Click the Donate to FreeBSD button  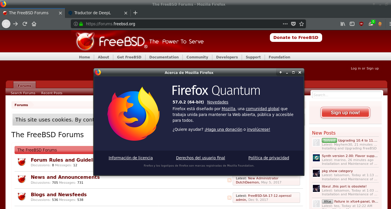click(296, 37)
